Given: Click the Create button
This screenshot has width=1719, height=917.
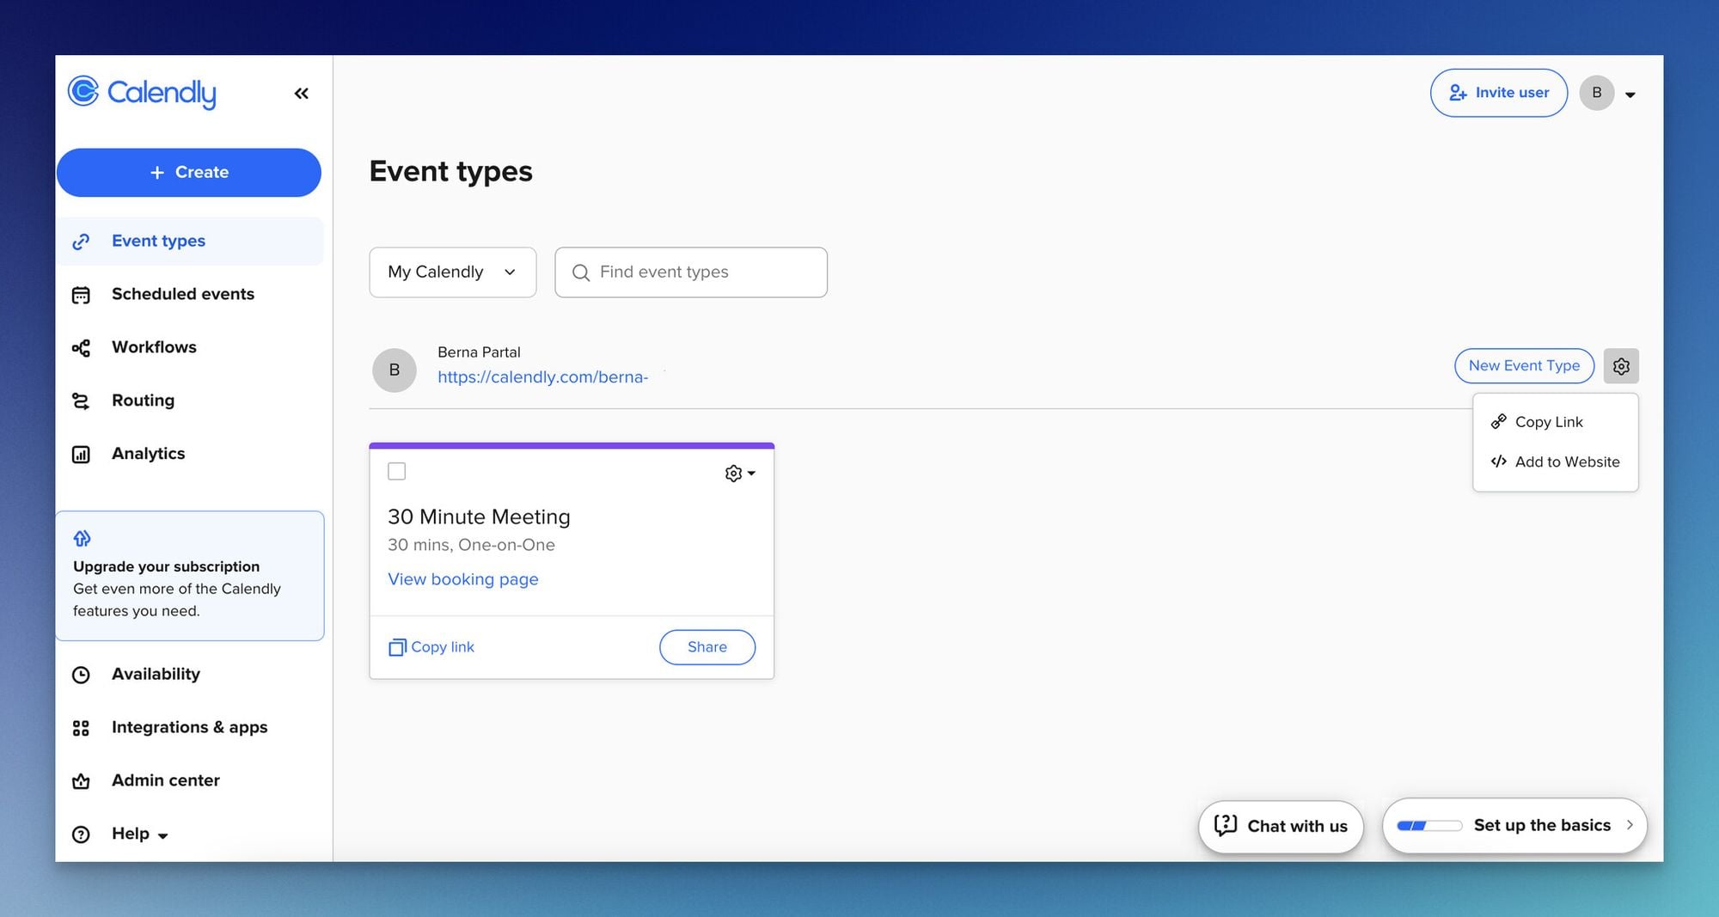Looking at the screenshot, I should 189,173.
